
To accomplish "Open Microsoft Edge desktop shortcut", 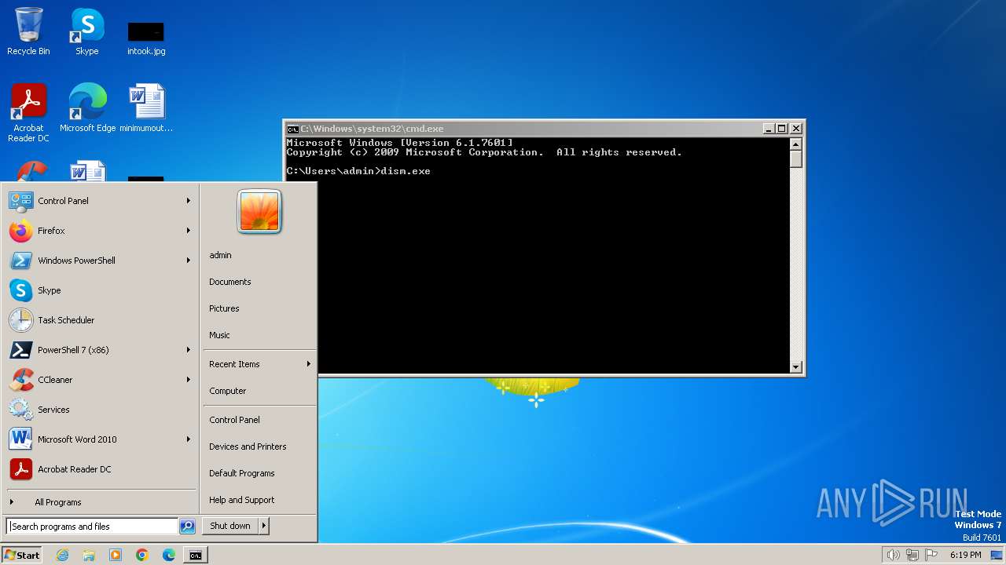I will pos(87,108).
